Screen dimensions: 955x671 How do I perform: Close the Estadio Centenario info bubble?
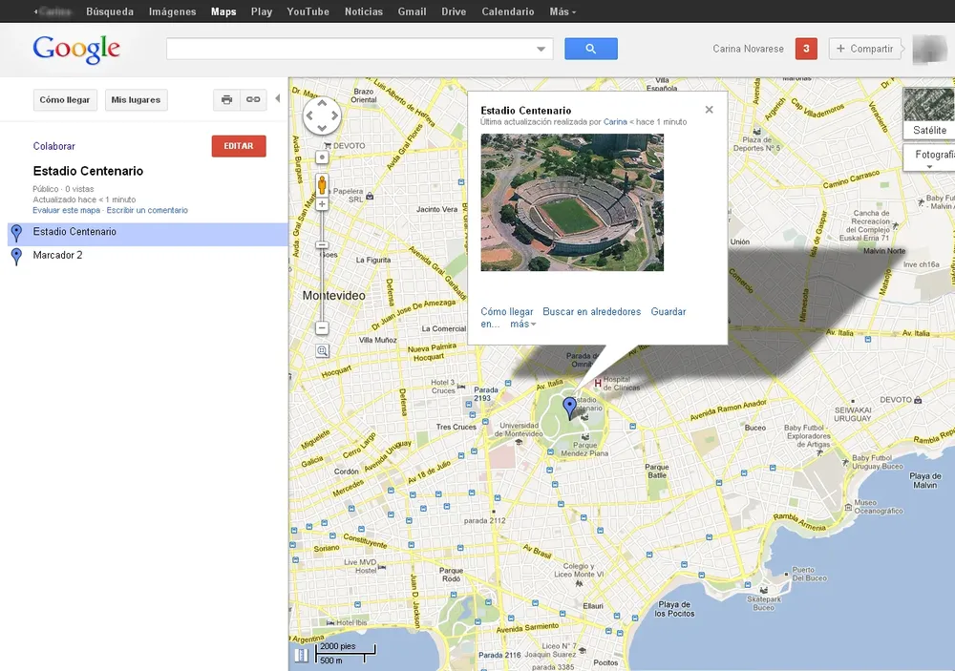coord(709,110)
